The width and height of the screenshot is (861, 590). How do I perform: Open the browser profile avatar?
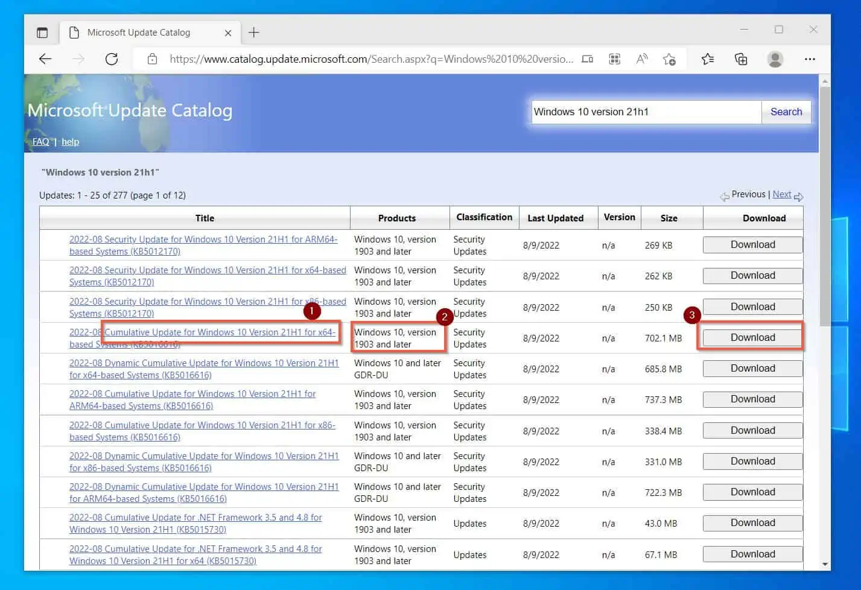[775, 59]
